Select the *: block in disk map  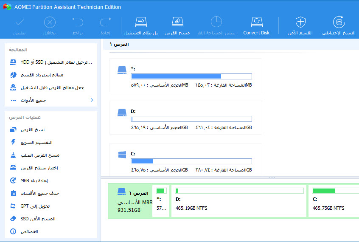(x=161, y=201)
